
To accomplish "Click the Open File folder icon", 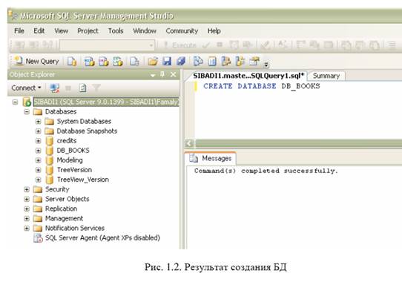I will click(x=153, y=62).
